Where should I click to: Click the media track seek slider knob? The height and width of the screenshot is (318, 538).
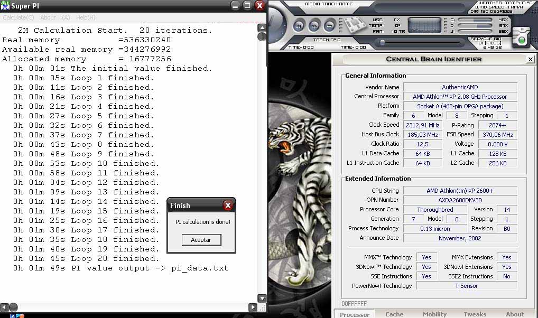pos(382,43)
